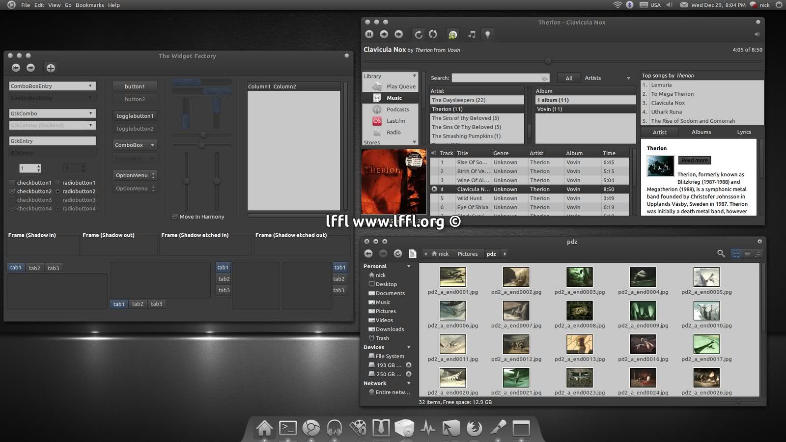Switch file manager to icon view
The height and width of the screenshot is (442, 786).
click(x=736, y=254)
